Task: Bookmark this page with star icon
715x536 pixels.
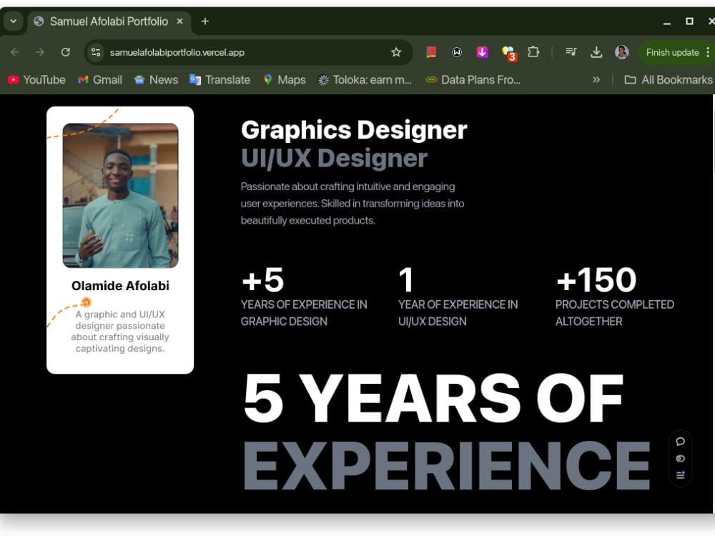Action: (396, 52)
